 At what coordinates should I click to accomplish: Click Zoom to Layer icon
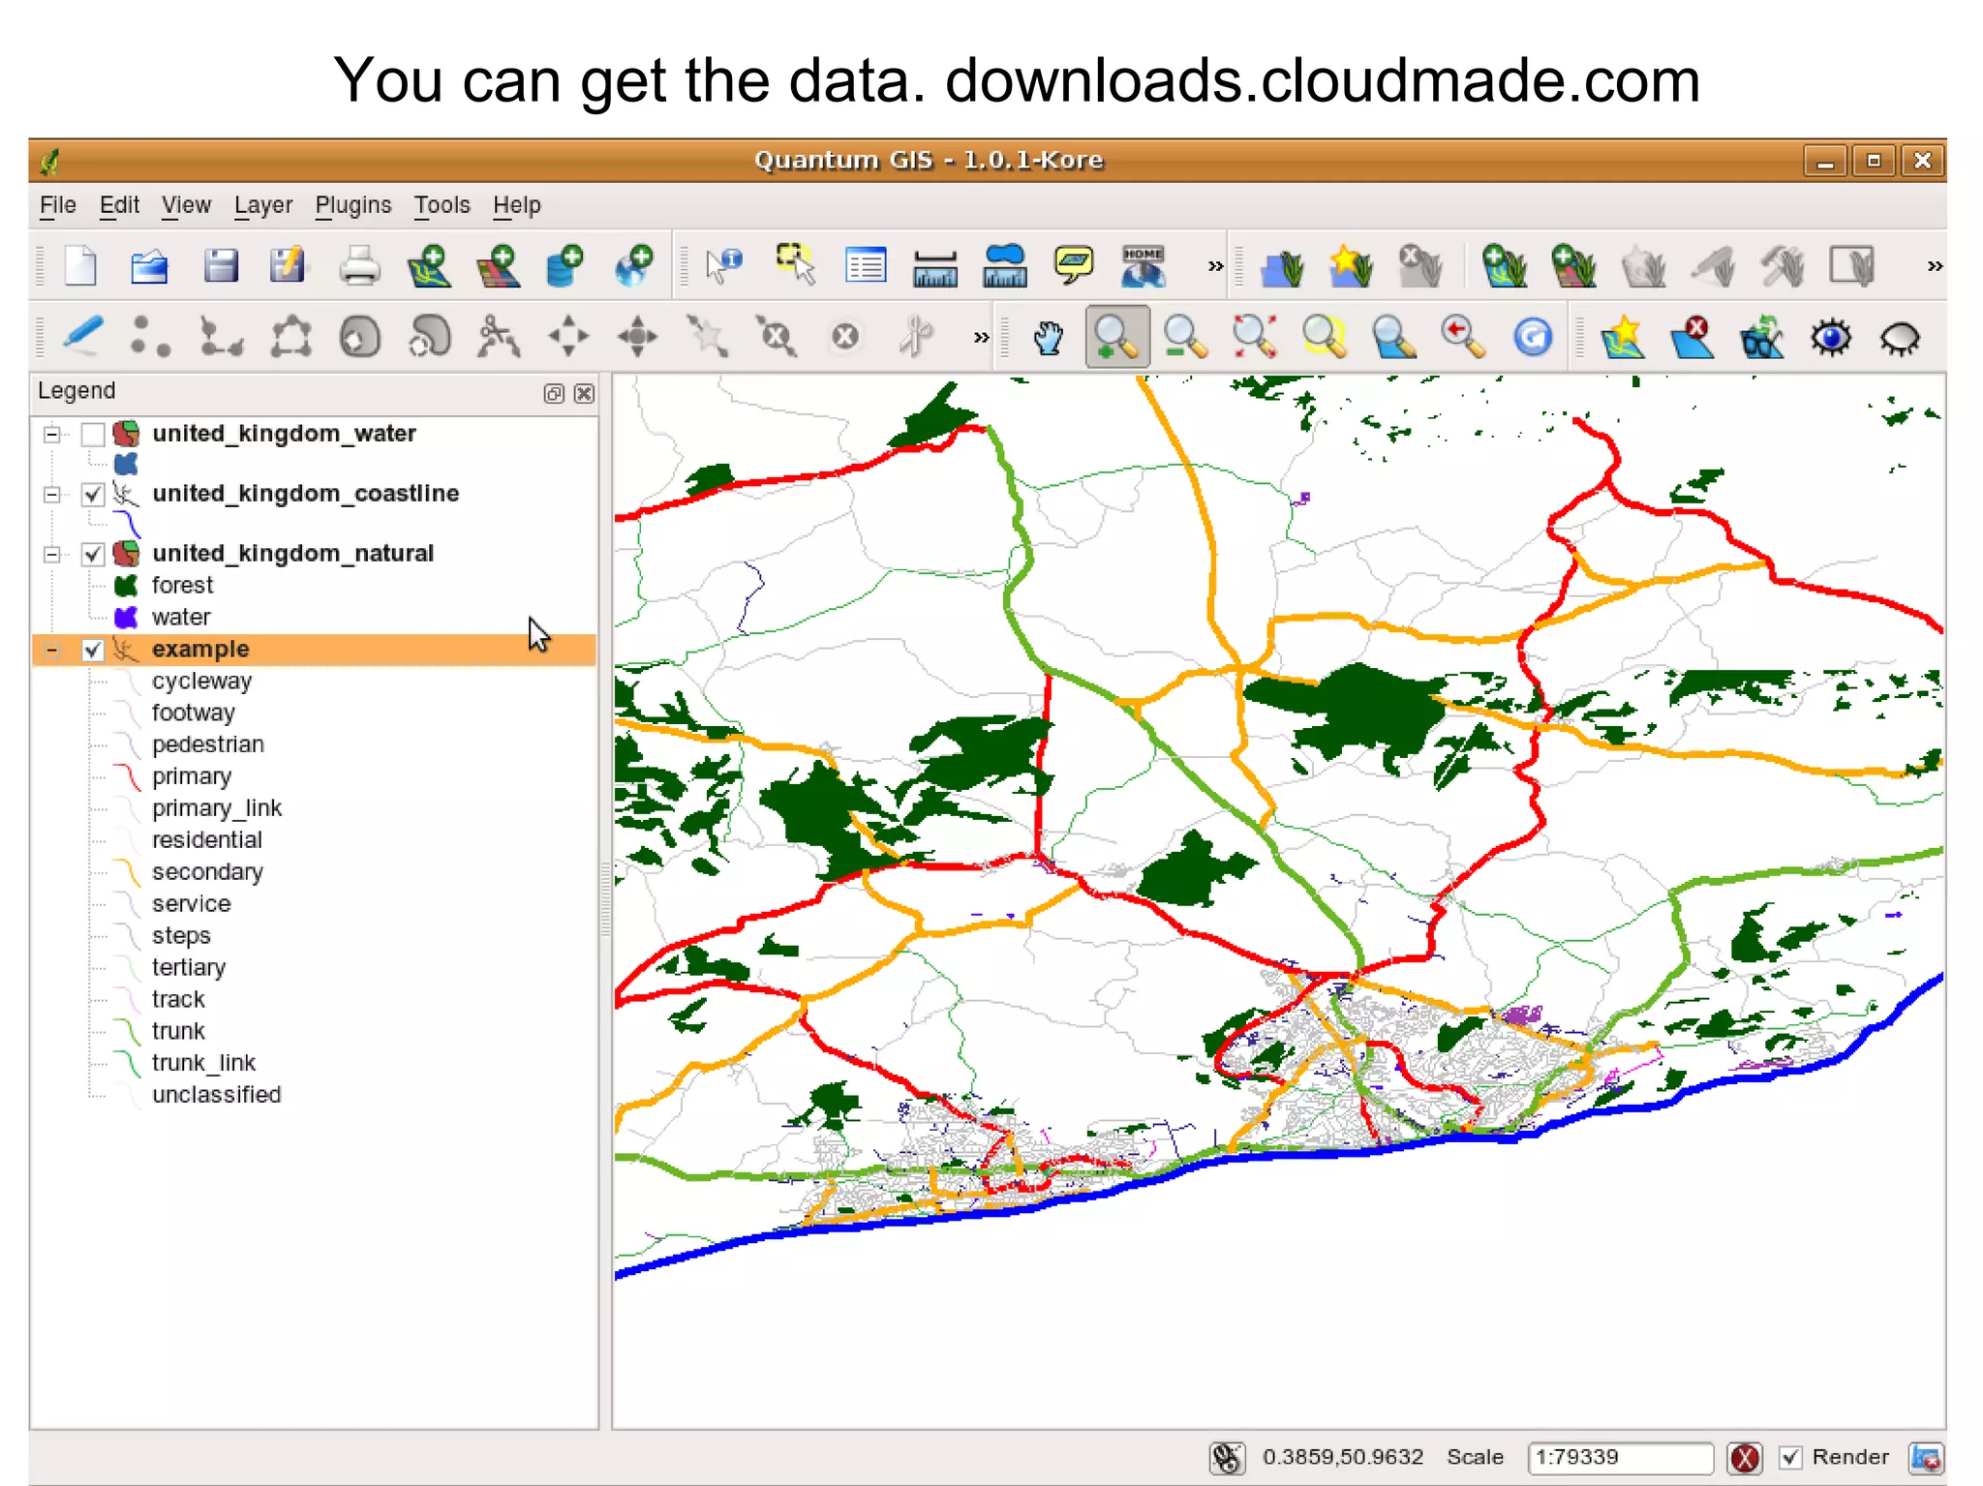coord(1394,338)
